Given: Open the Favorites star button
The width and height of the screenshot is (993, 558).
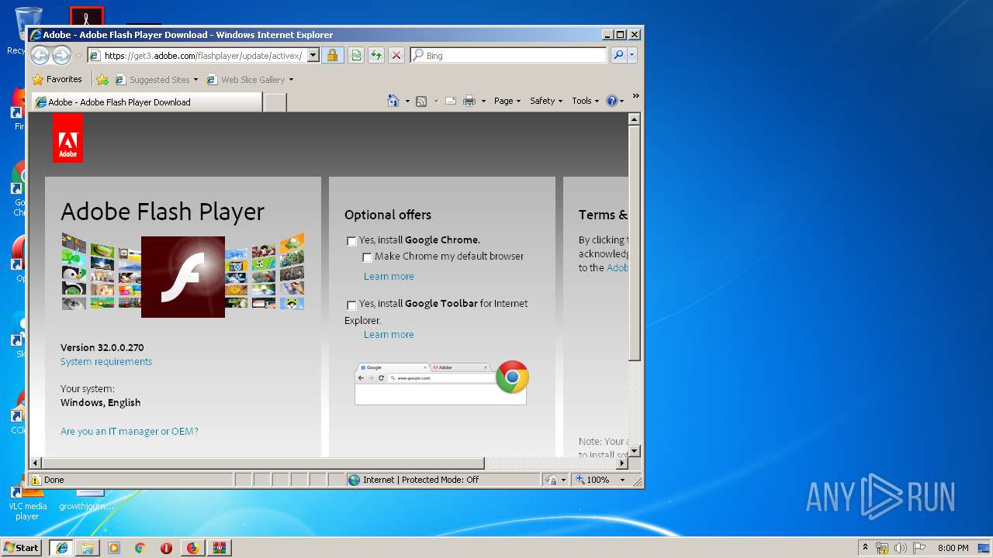Looking at the screenshot, I should [37, 79].
